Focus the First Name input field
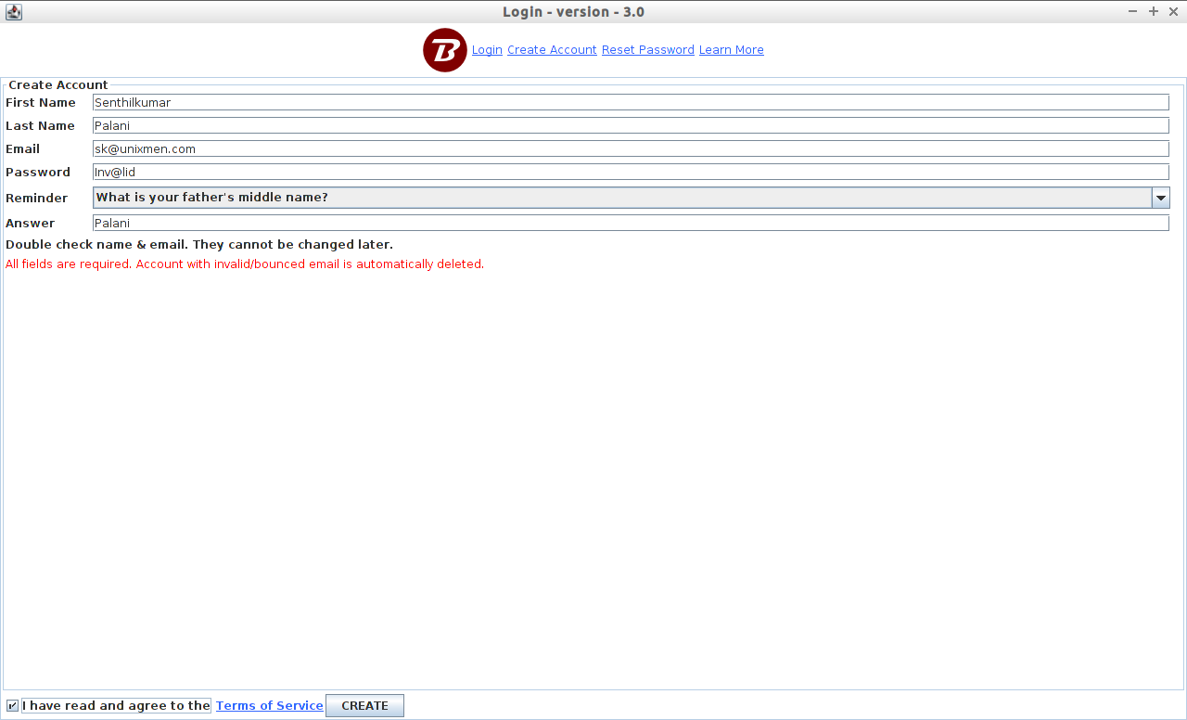 [x=631, y=102]
